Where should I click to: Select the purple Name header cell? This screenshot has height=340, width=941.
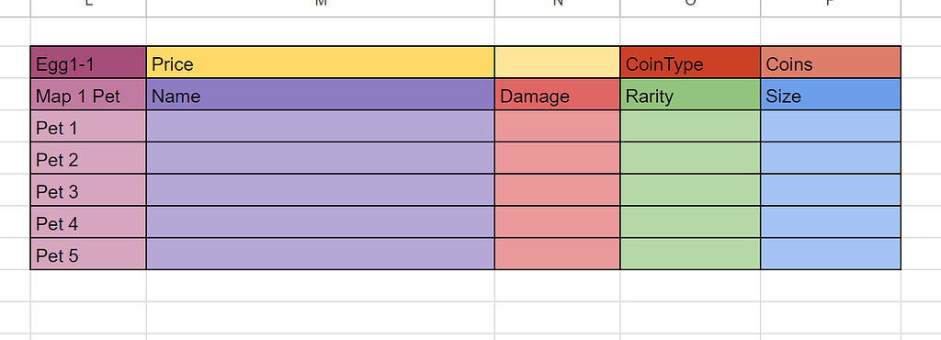click(x=321, y=95)
